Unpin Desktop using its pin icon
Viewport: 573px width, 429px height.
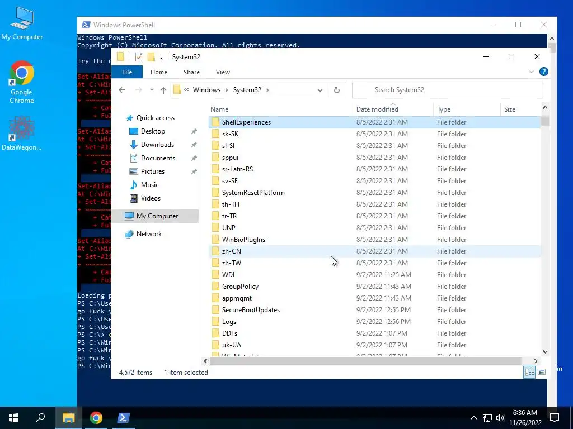(194, 131)
